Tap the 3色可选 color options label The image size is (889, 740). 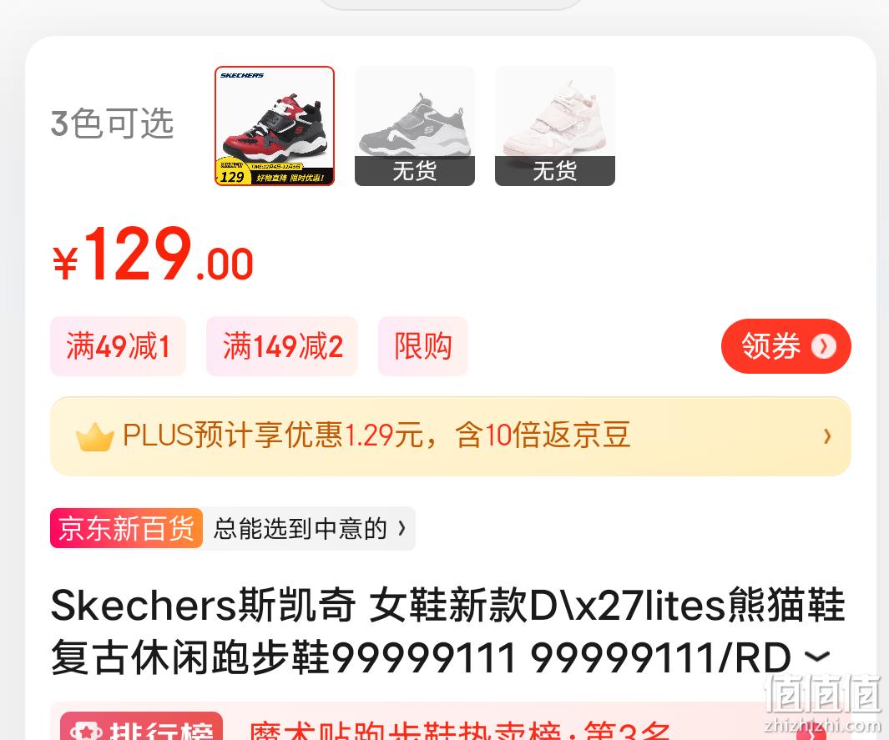pos(112,123)
